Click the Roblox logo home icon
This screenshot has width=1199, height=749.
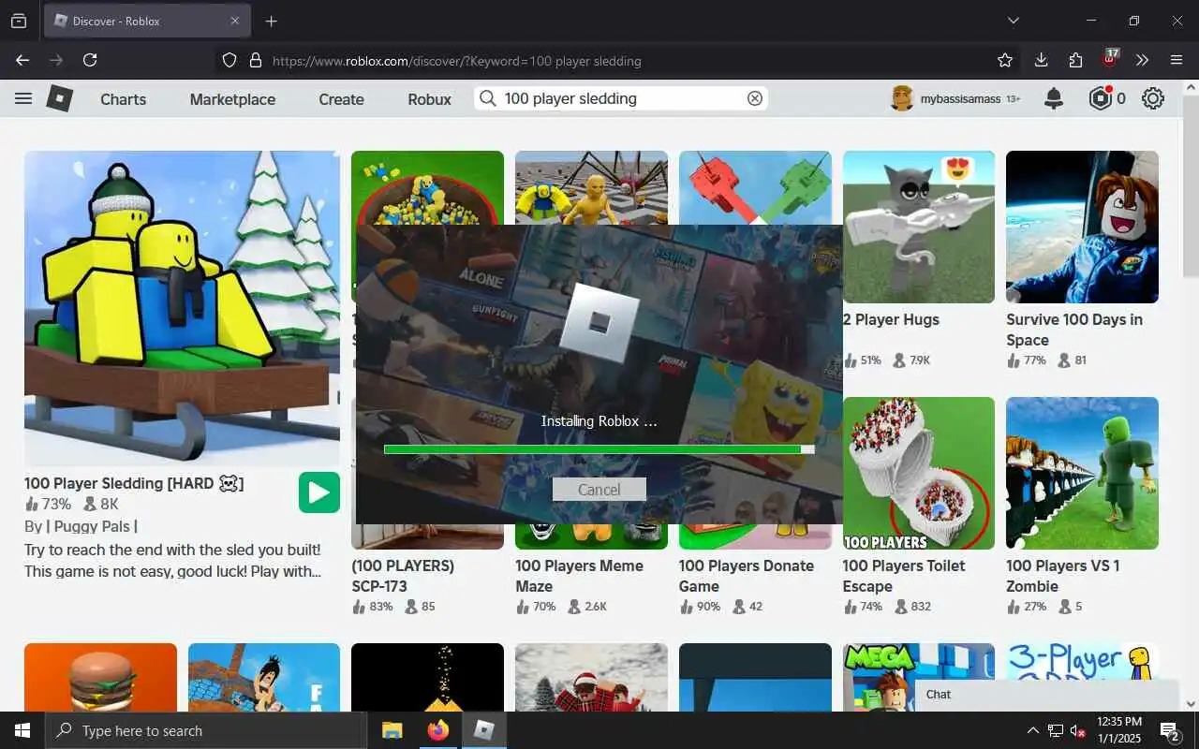pyautogui.click(x=60, y=98)
